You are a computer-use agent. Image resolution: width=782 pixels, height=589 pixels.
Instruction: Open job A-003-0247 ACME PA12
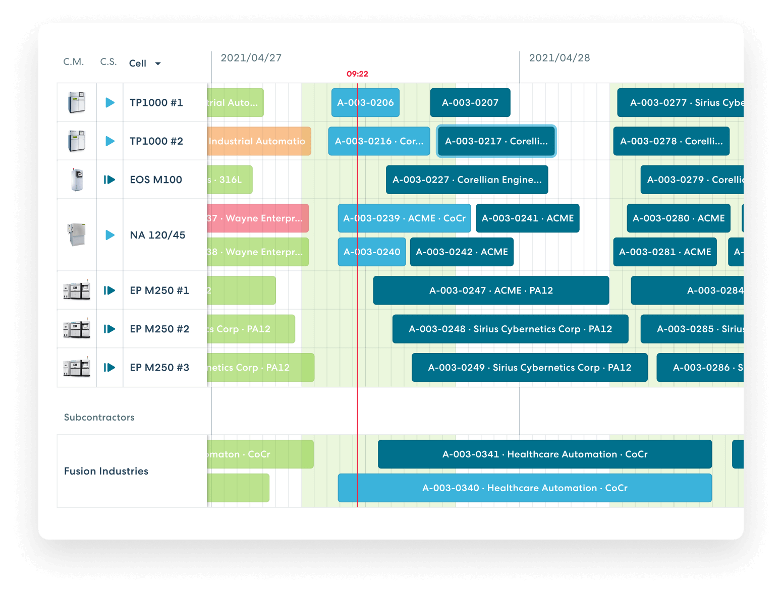[491, 290]
